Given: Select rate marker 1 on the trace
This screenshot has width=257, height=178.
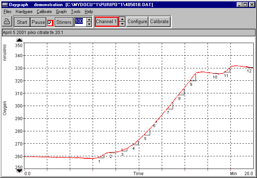Looking at the screenshot, I should [x=99, y=161].
